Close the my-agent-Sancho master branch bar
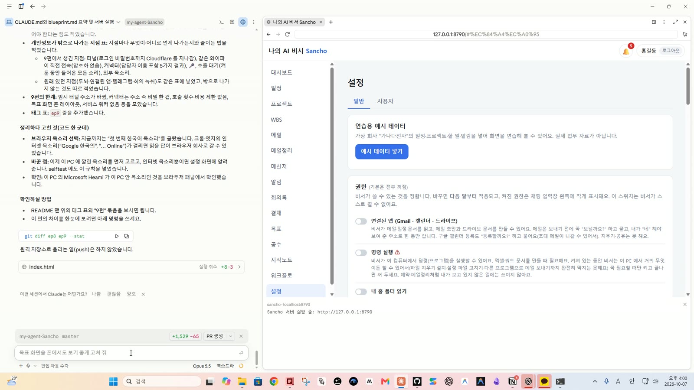Image resolution: width=694 pixels, height=390 pixels. coord(241,336)
